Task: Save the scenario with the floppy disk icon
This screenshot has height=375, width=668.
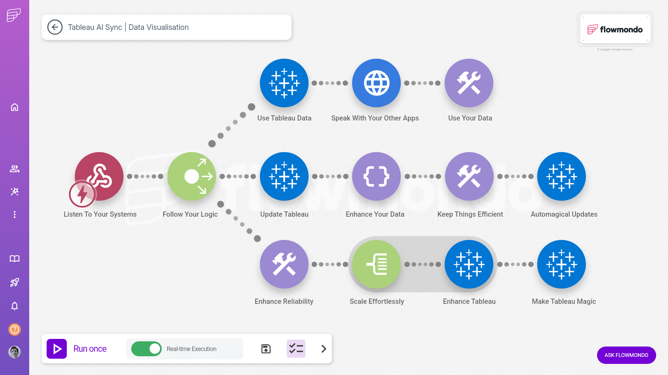Action: (266, 349)
